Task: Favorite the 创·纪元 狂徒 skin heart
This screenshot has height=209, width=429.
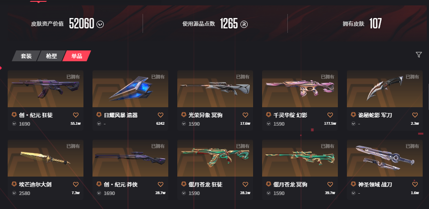Action: click(76, 115)
